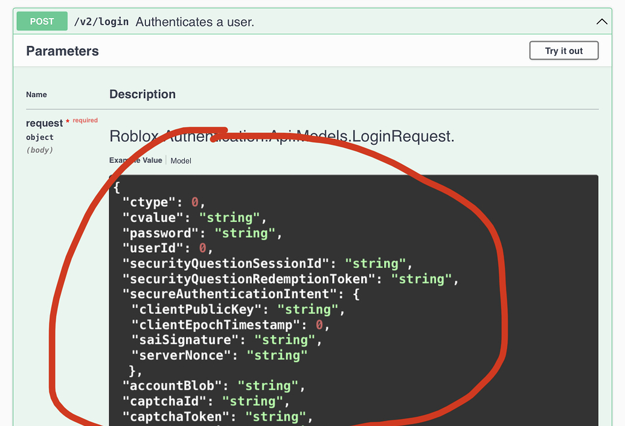
Task: Click the "accountBlob" line
Action: (214, 386)
